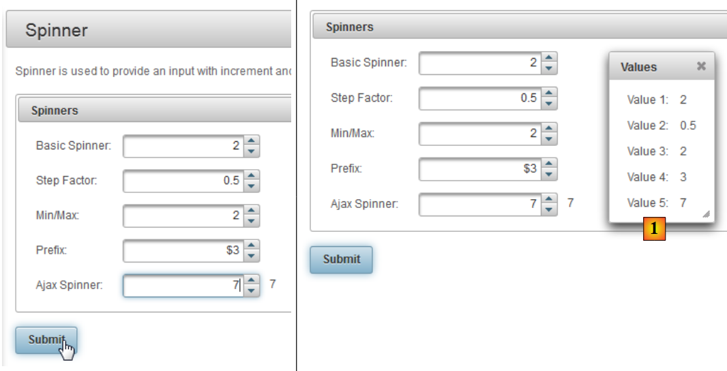
Task: Increase left Step Factor spinner value
Action: [x=252, y=176]
